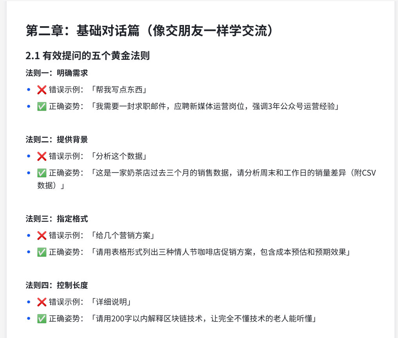Click the quoted text 「帮我写点东西」

point(119,90)
